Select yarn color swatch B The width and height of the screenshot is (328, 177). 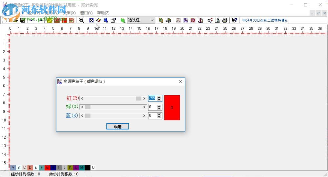tap(19, 168)
